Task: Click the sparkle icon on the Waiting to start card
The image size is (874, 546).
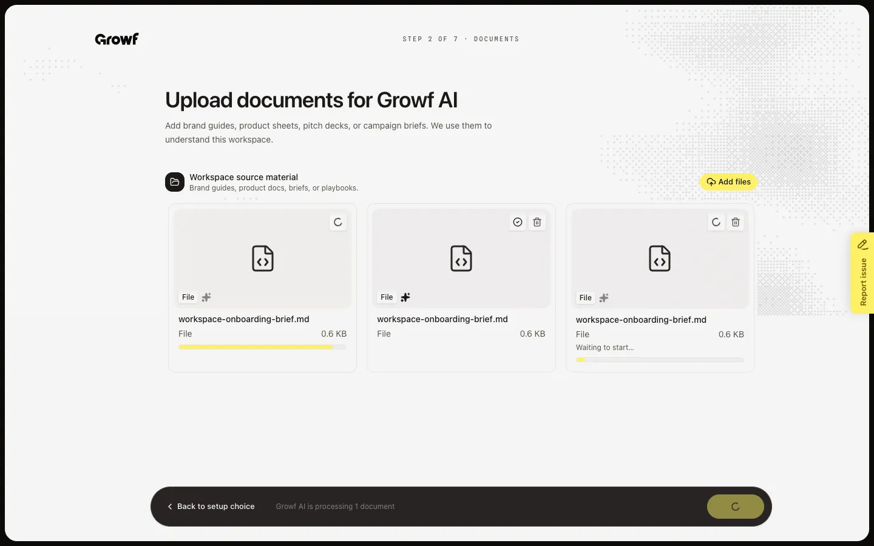Action: coord(604,298)
